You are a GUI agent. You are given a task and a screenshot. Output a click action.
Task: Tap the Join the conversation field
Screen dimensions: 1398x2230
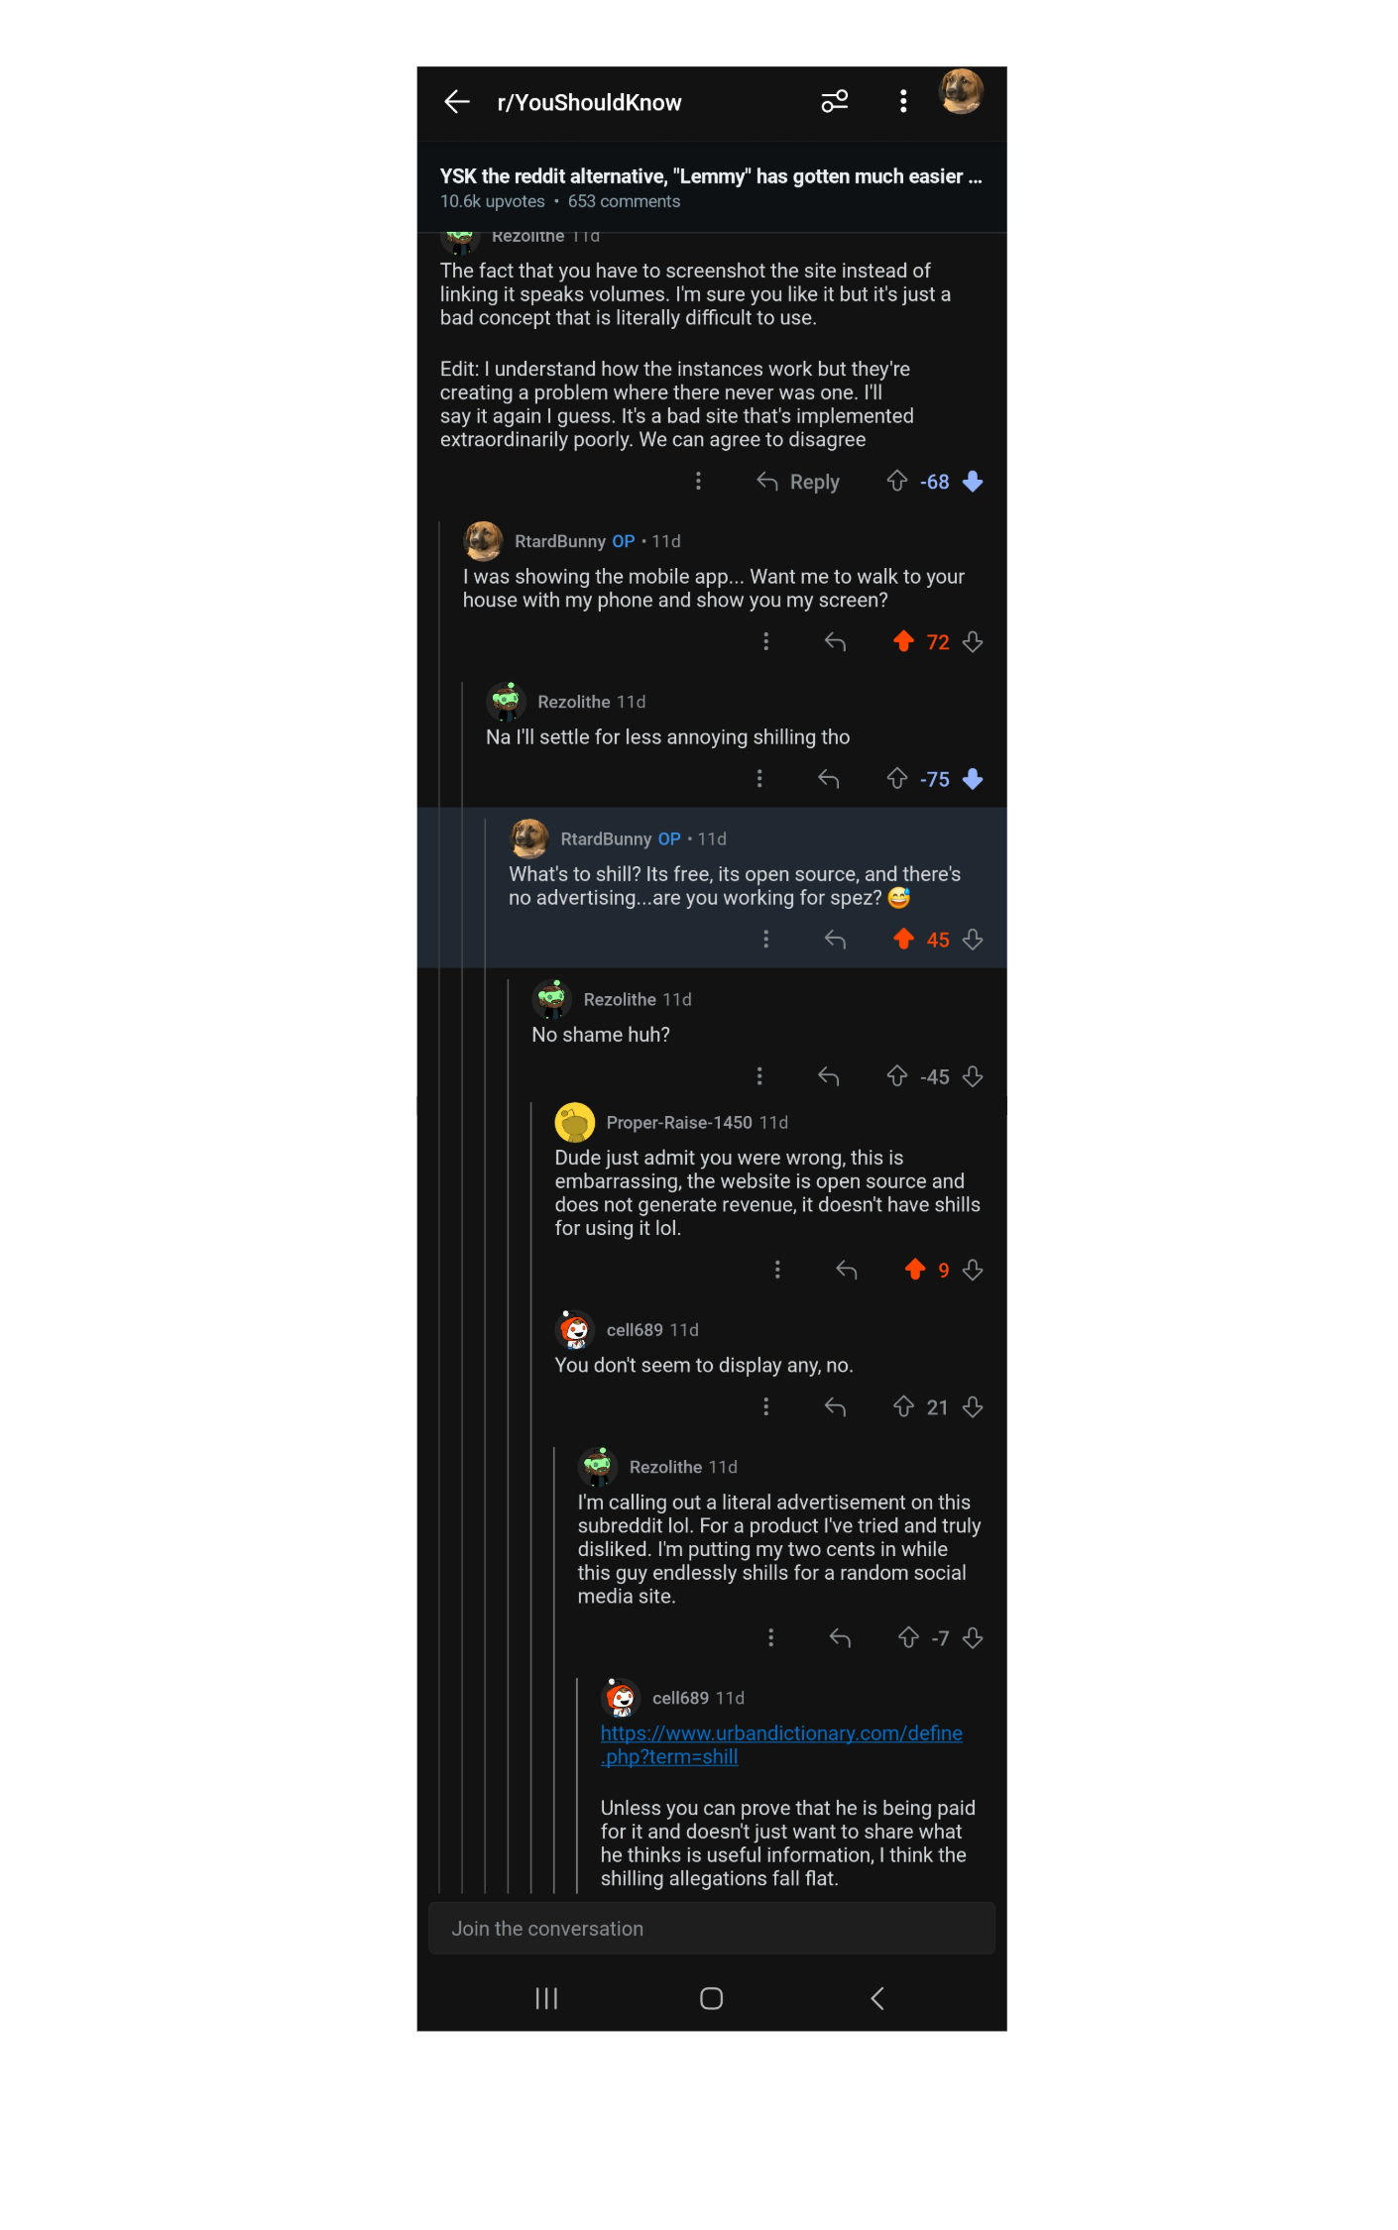pyautogui.click(x=711, y=1929)
